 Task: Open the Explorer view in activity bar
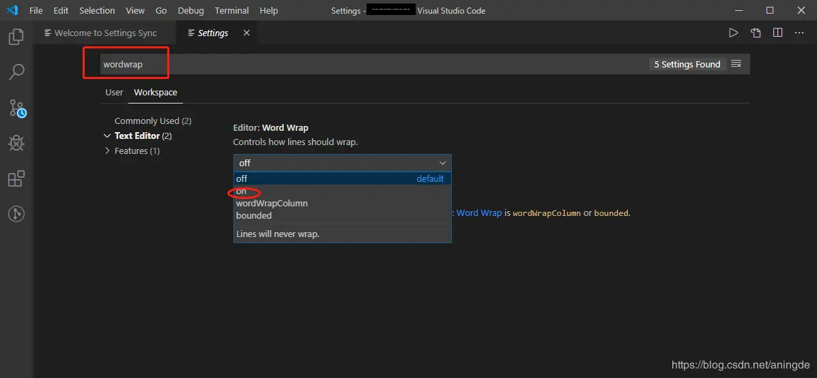[16, 36]
